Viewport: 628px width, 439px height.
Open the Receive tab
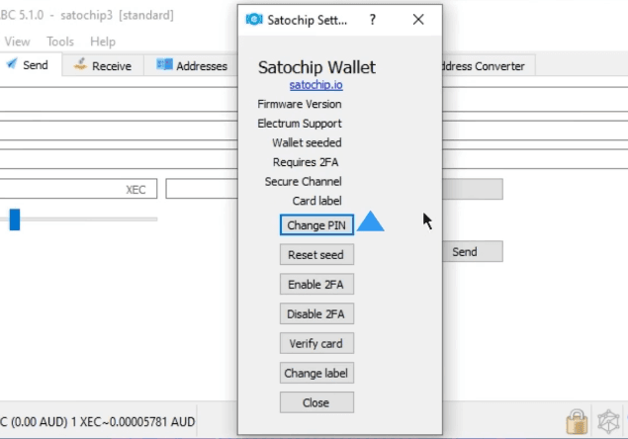(103, 66)
